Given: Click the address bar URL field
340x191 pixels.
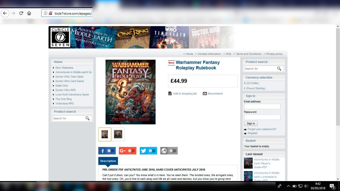Looking at the screenshot, I should tap(67, 13).
